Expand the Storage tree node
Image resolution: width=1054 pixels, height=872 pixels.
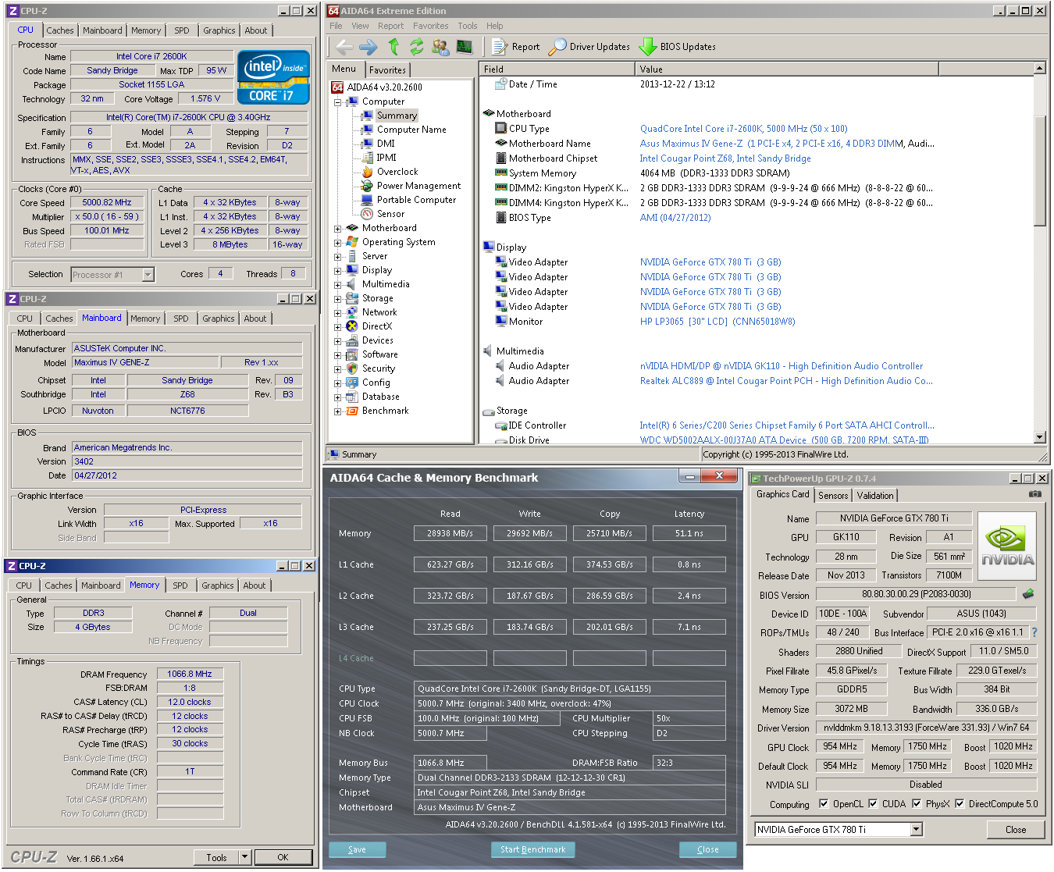tap(337, 299)
